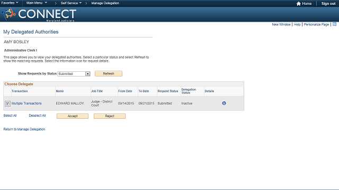Select the Manage Delegation breadcrumb
The width and height of the screenshot is (339, 190).
[105, 3]
